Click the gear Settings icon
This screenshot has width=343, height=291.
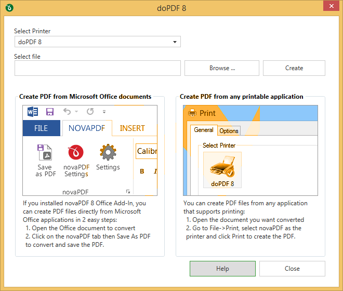108,152
